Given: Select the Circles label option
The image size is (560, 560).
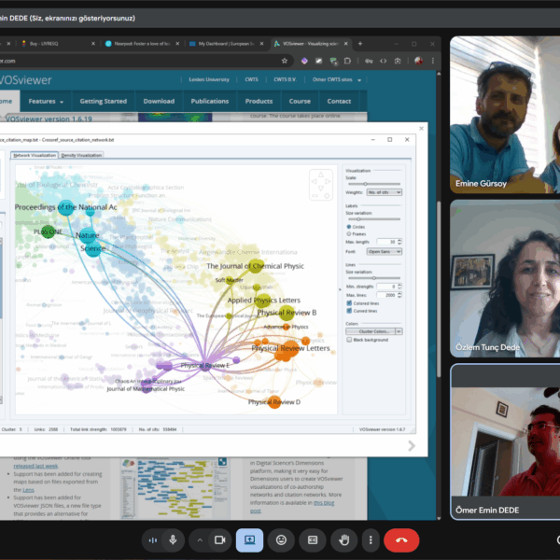Looking at the screenshot, I should pyautogui.click(x=349, y=226).
